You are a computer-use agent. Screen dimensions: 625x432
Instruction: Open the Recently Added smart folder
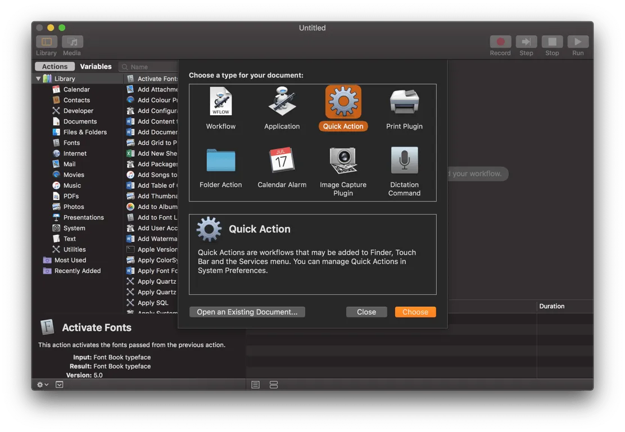tap(78, 271)
